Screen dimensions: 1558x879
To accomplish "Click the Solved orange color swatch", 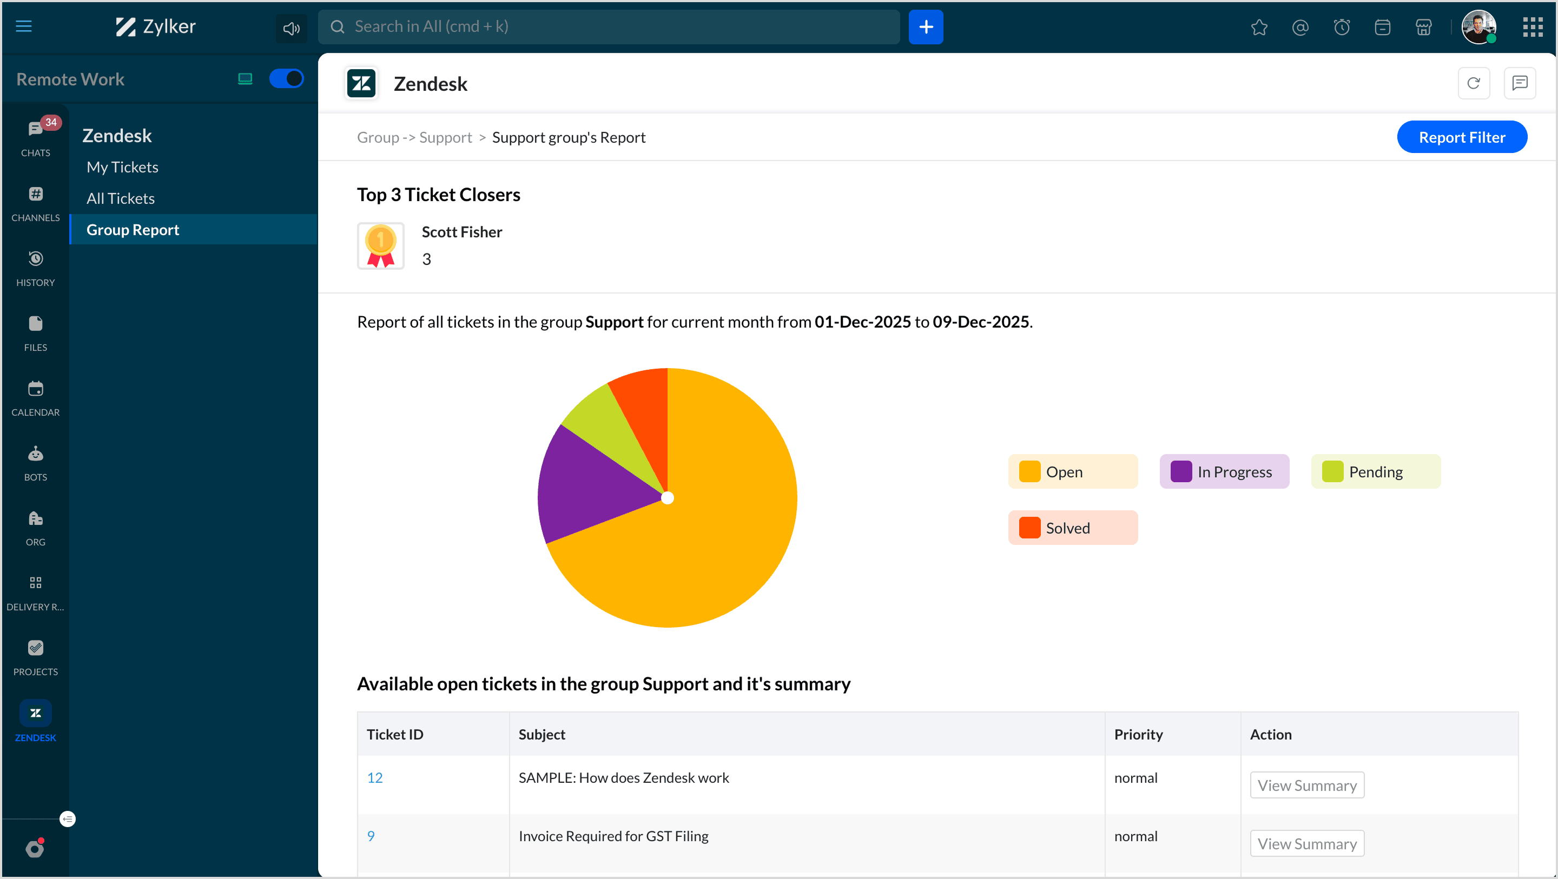I will (x=1029, y=528).
